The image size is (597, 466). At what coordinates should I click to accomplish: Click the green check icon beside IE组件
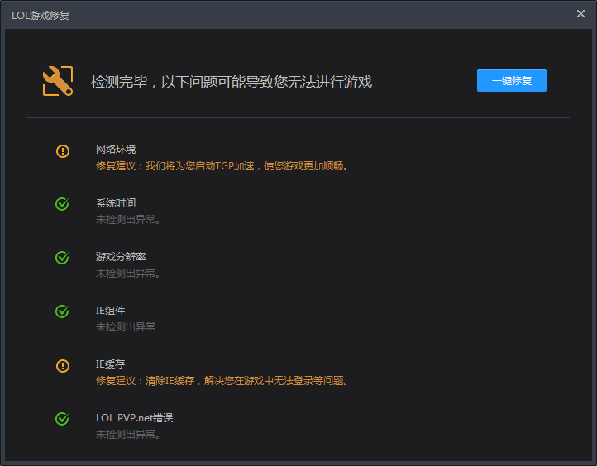(62, 311)
